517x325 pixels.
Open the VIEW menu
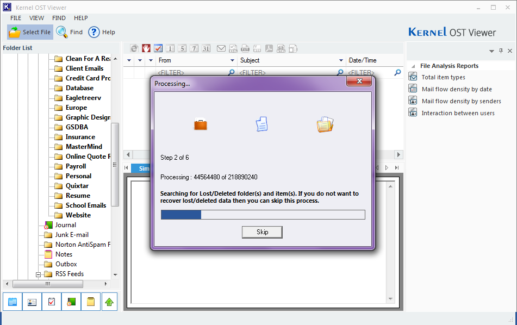(36, 18)
